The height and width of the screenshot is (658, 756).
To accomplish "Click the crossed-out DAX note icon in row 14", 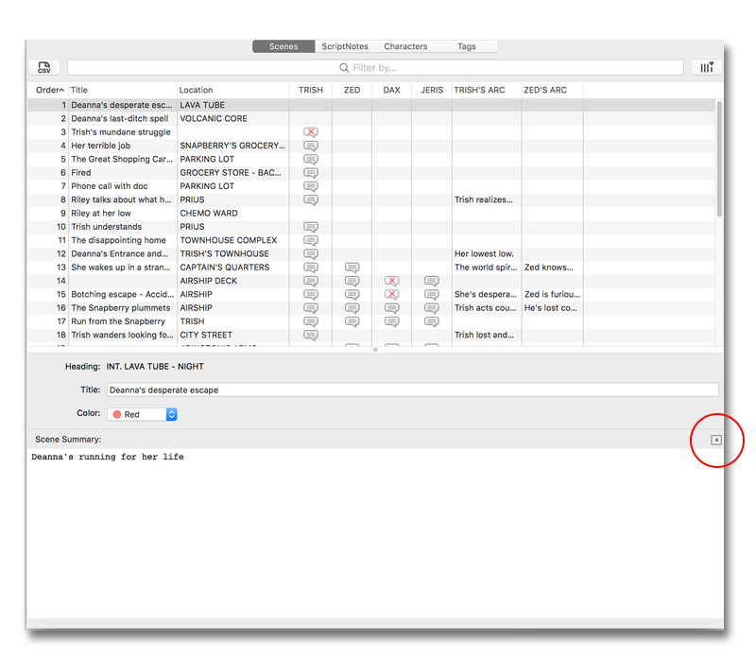I will tap(391, 281).
